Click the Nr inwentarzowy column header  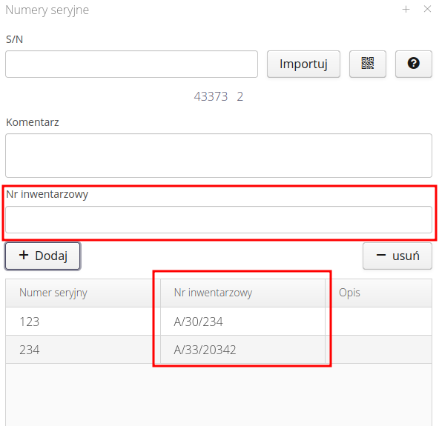242,293
